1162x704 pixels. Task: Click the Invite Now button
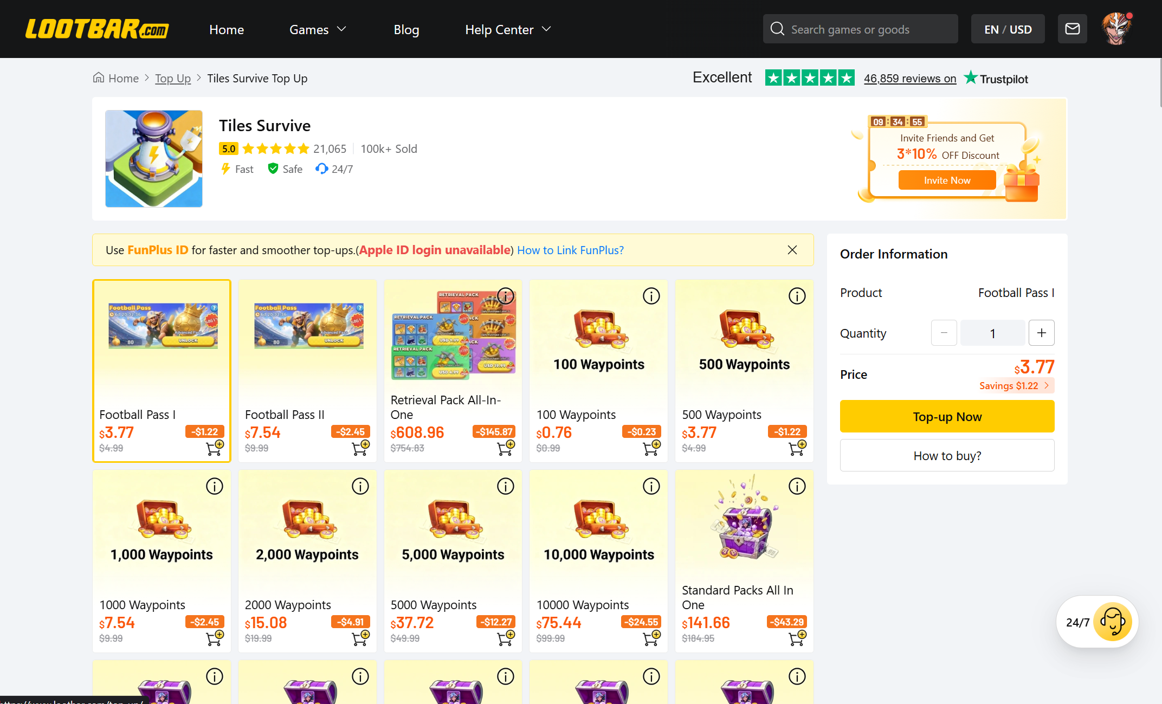(x=947, y=180)
